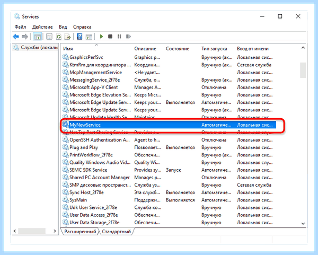Restart service with the restart icon
318x255 pixels.
coord(128,37)
